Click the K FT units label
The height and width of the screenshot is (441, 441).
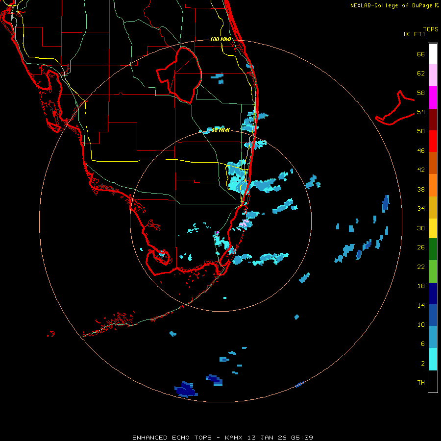[414, 34]
